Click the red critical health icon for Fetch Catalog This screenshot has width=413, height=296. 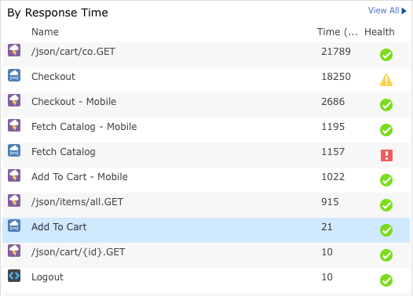pyautogui.click(x=386, y=155)
